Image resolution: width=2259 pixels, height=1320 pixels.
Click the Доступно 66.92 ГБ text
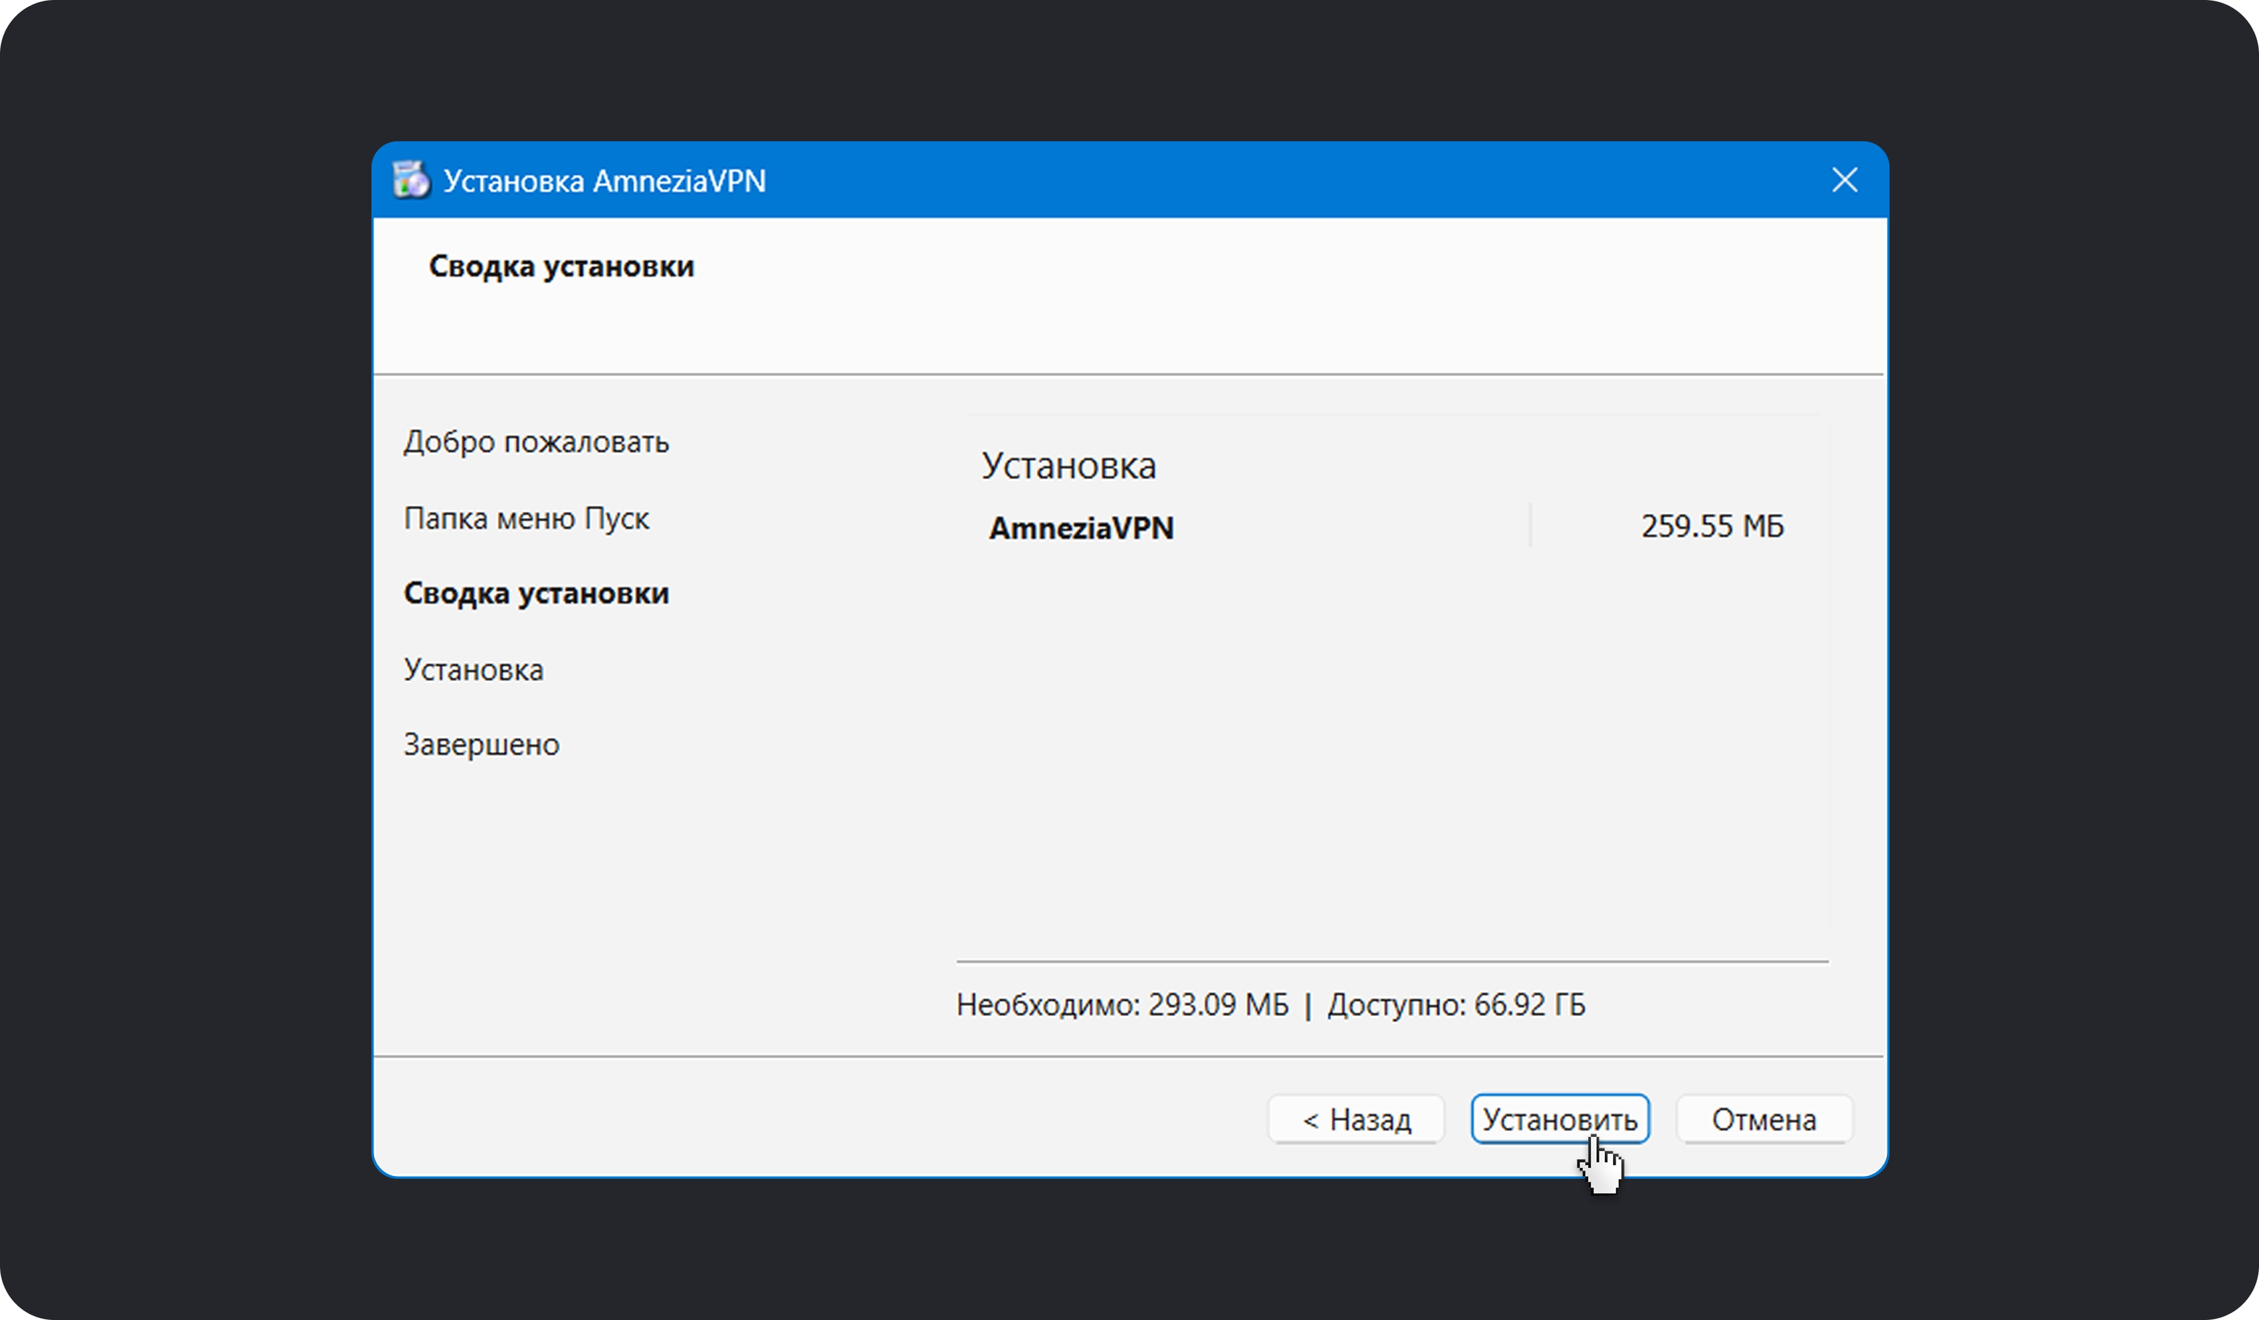pos(1456,1004)
